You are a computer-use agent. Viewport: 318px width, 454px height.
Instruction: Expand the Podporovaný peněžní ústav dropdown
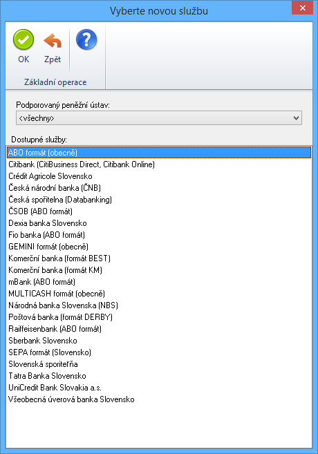coord(159,118)
